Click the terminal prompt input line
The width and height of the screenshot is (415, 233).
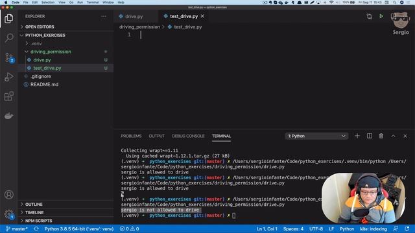coord(234,216)
